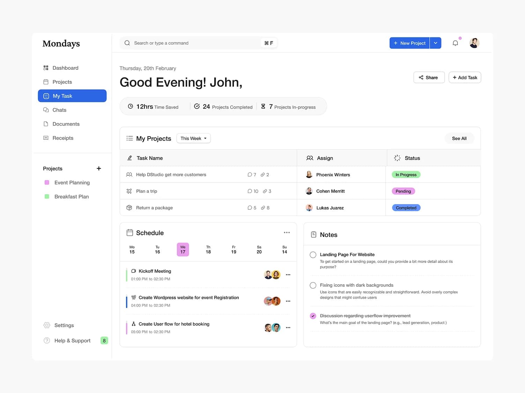Viewport: 525px width, 393px height.
Task: Select the Dashboard icon in the sidebar
Action: pyautogui.click(x=46, y=68)
